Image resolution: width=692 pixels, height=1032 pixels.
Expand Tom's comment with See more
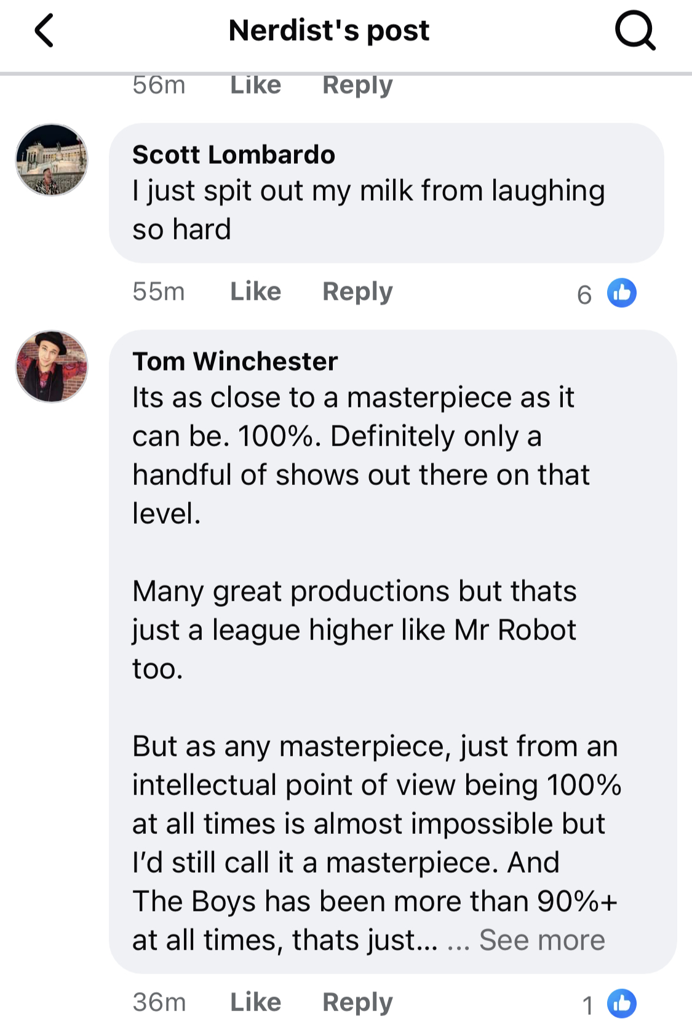(541, 940)
